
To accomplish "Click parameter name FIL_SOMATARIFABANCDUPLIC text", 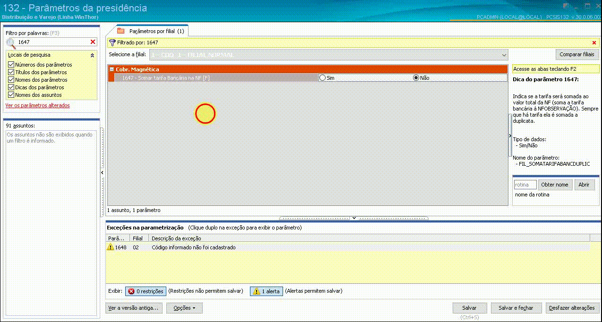I will [554, 164].
